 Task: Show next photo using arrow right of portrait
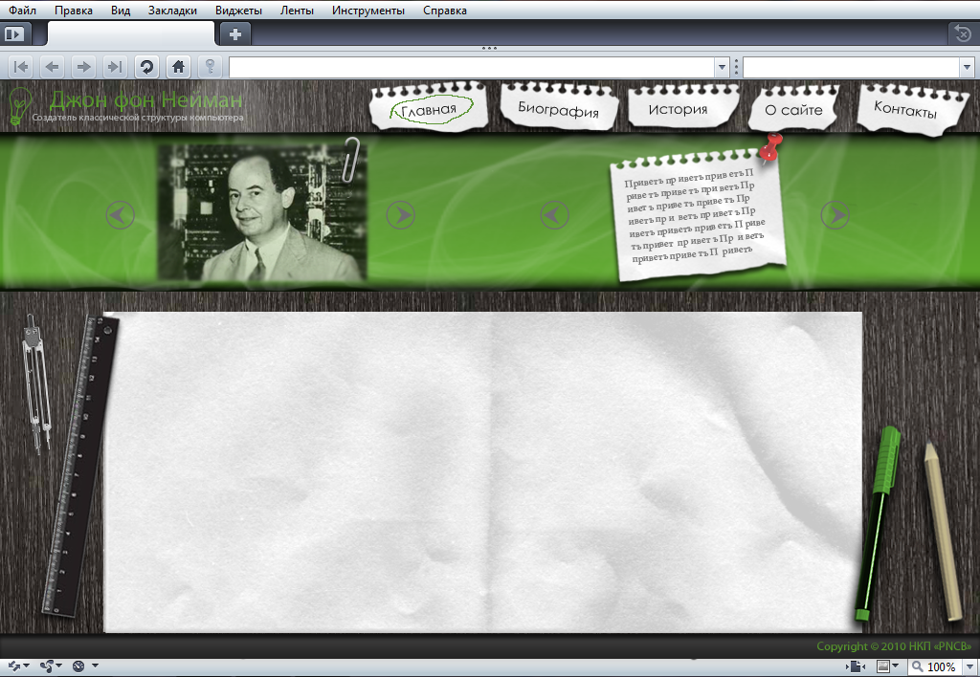400,215
